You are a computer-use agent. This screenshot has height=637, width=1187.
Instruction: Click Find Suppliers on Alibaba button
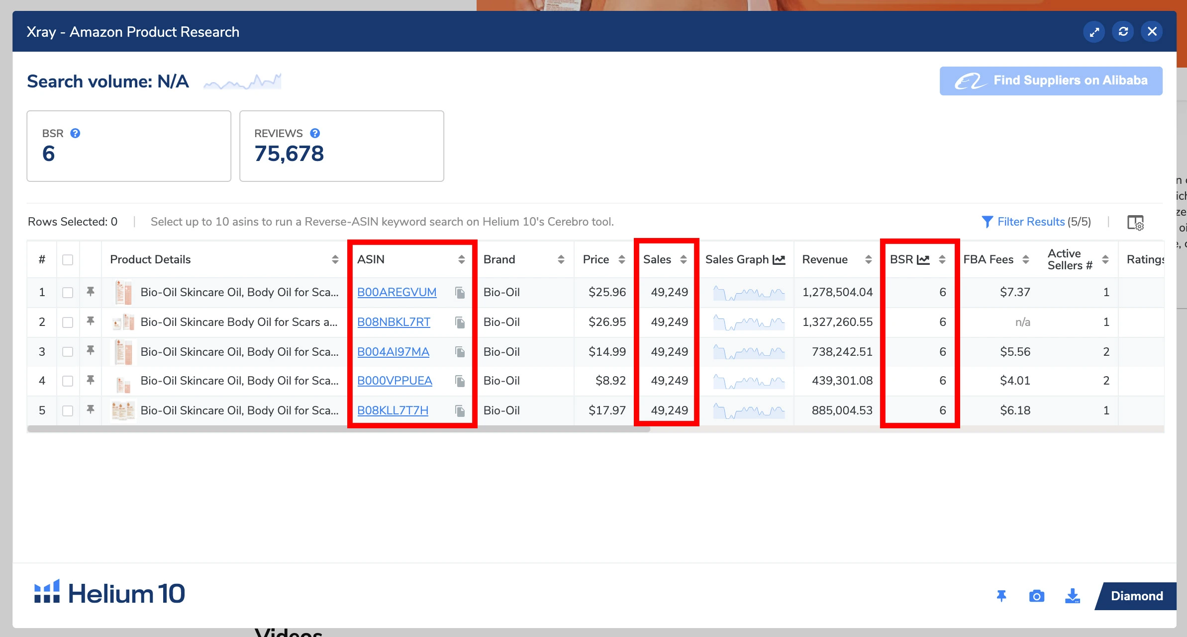(x=1051, y=80)
